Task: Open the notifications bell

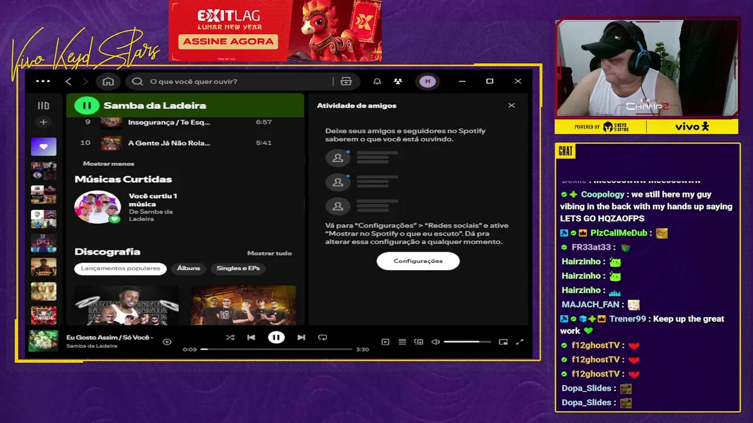Action: pos(377,82)
